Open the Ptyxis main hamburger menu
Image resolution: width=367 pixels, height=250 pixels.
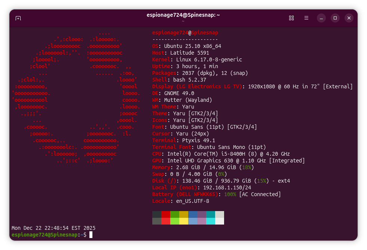306,18
